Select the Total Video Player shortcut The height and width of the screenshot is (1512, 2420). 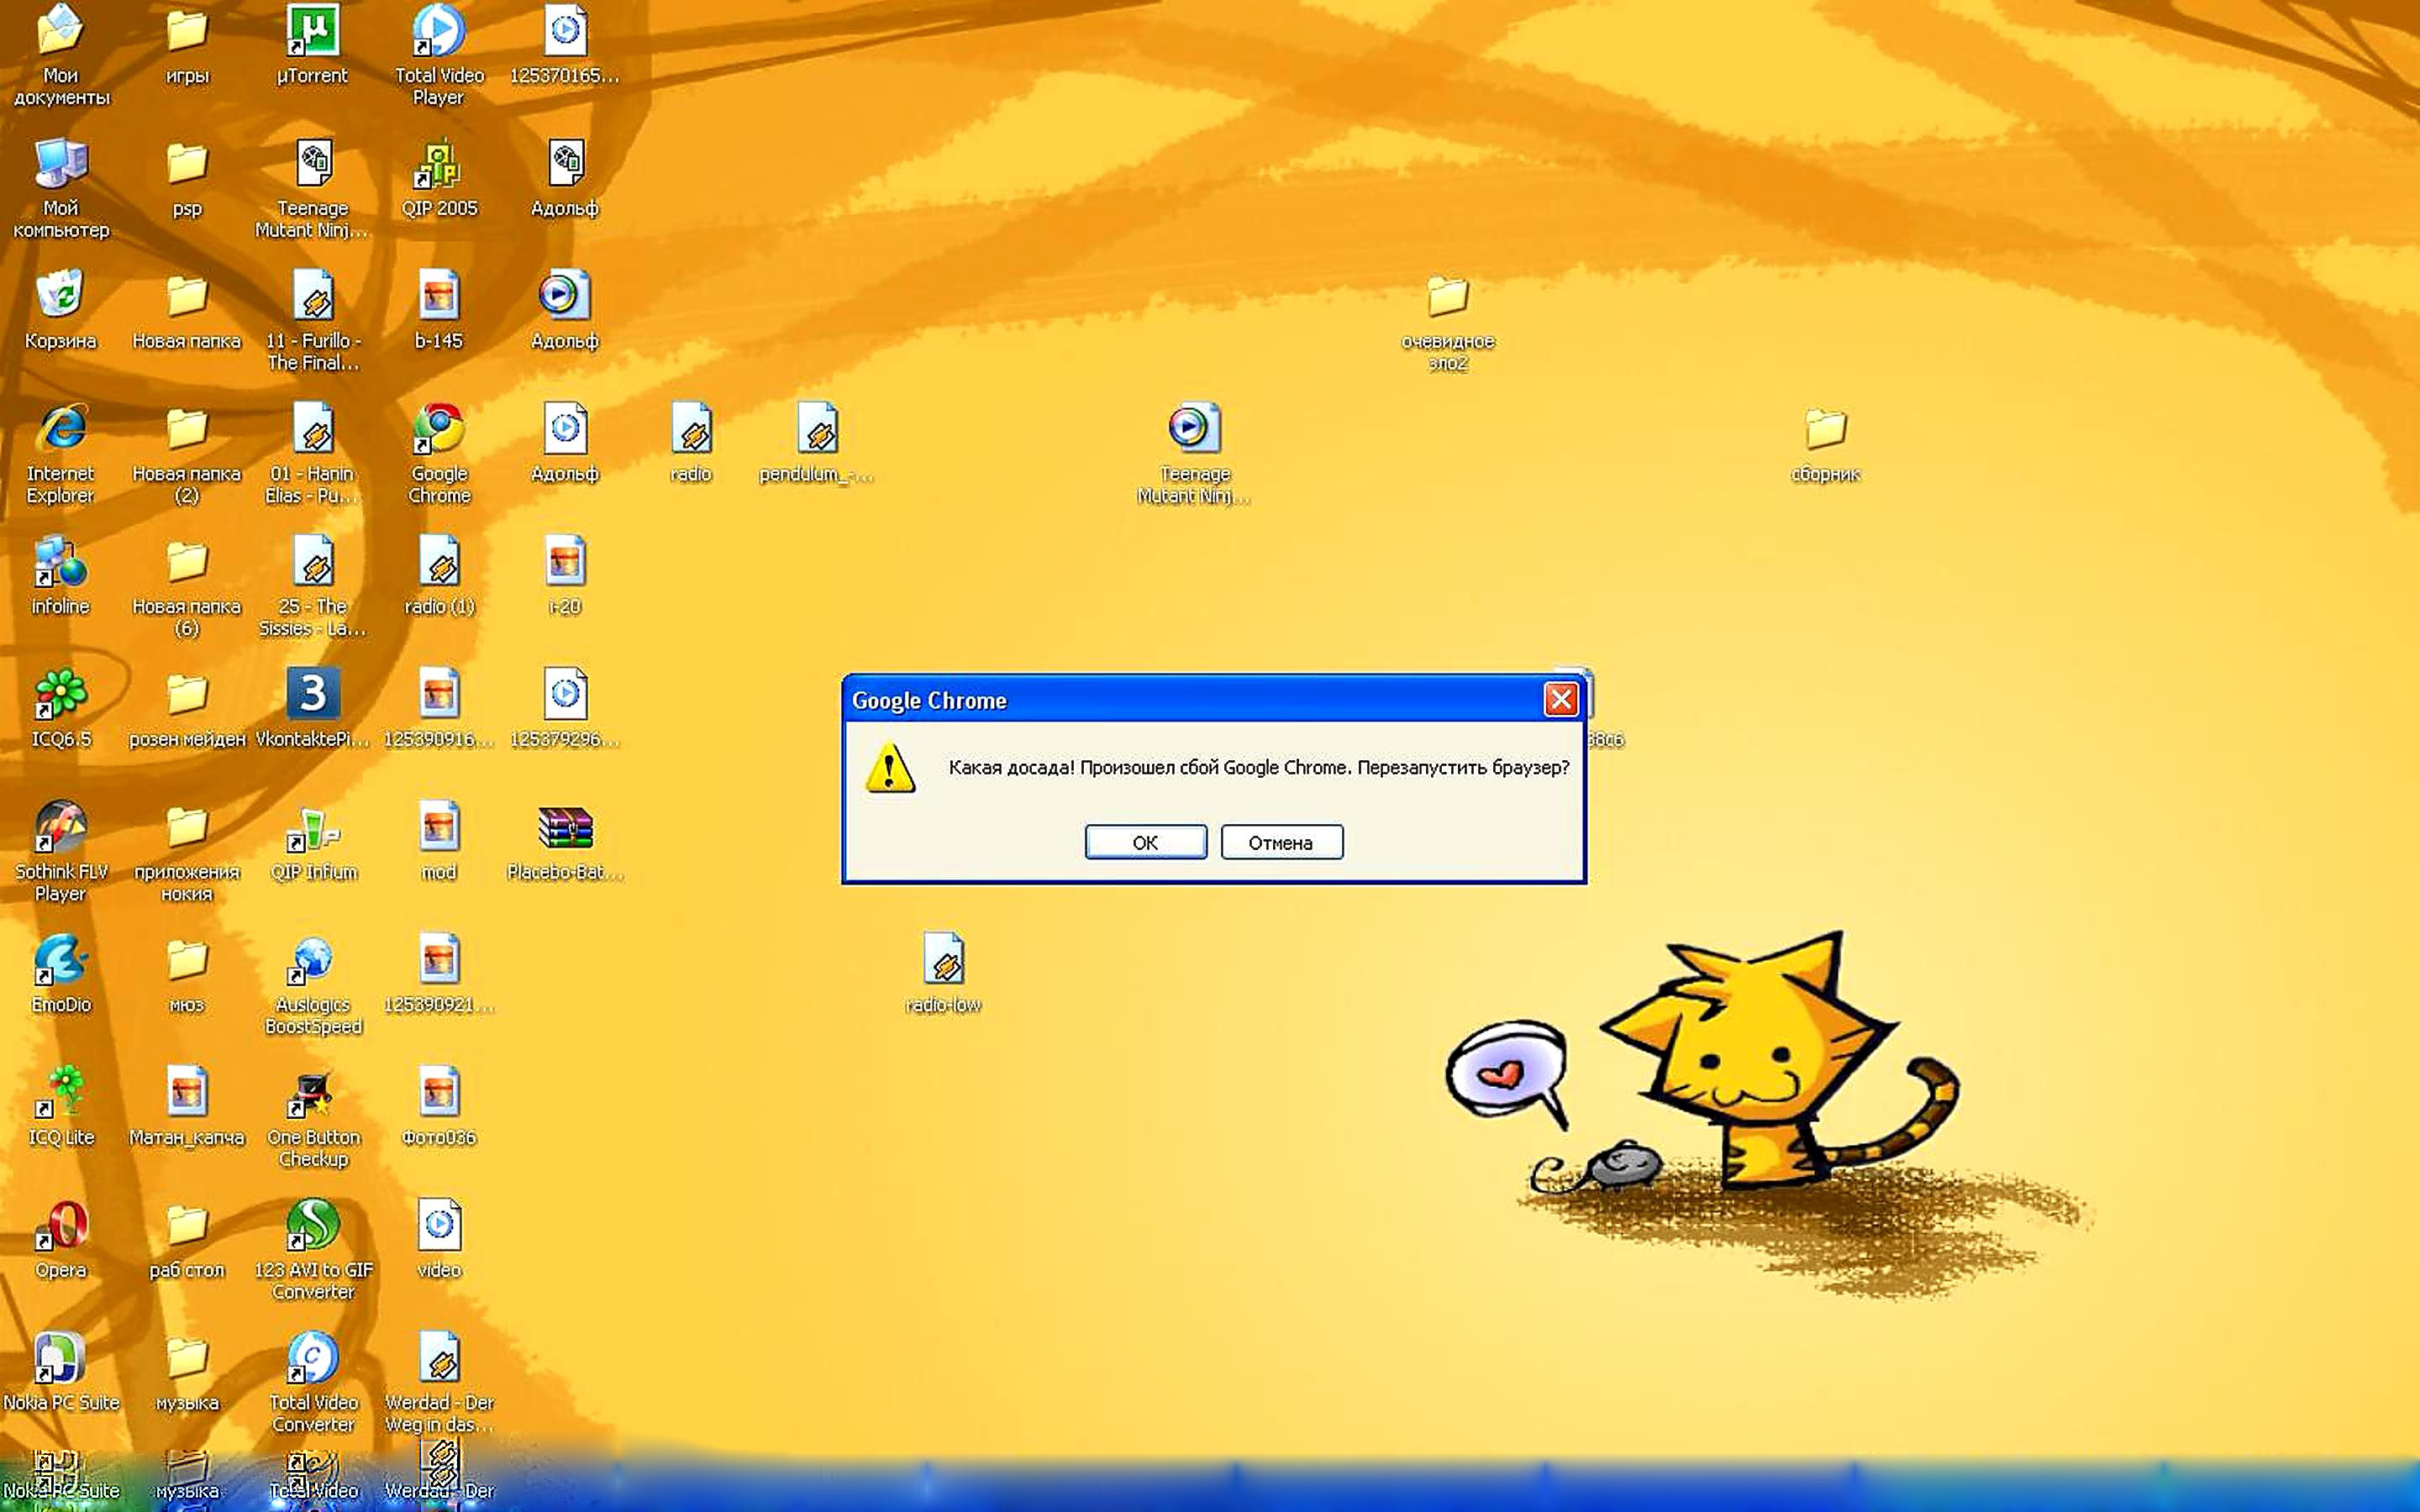pyautogui.click(x=438, y=32)
